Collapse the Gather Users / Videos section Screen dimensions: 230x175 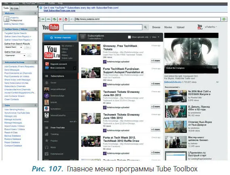pyautogui.click(x=35, y=29)
